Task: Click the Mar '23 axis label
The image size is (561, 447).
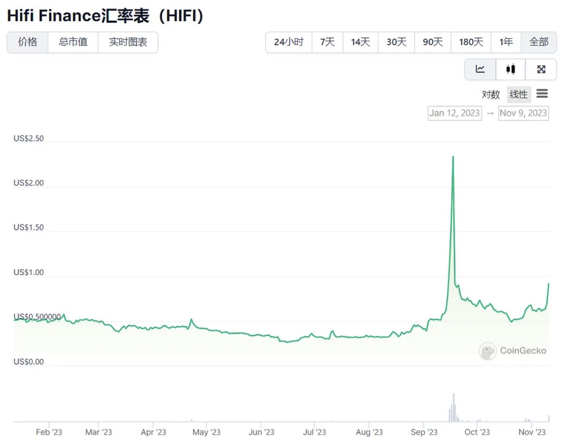Action: click(x=98, y=432)
